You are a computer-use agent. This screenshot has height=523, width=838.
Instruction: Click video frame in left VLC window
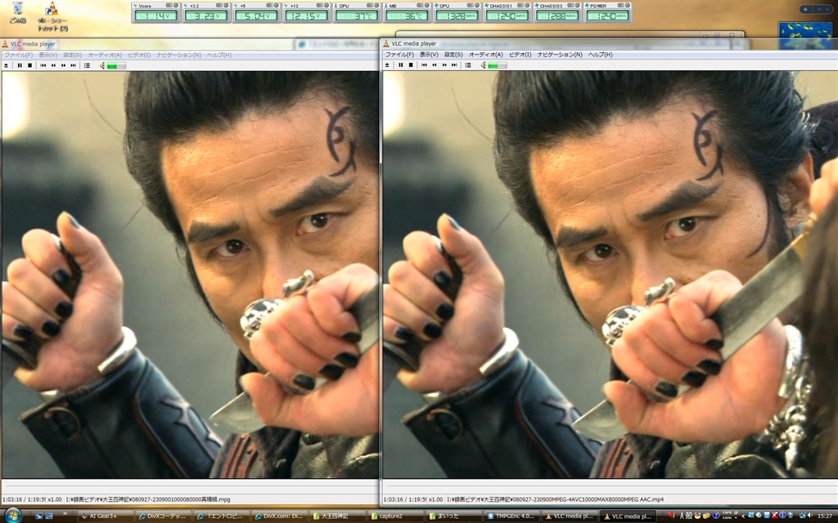pyautogui.click(x=190, y=275)
